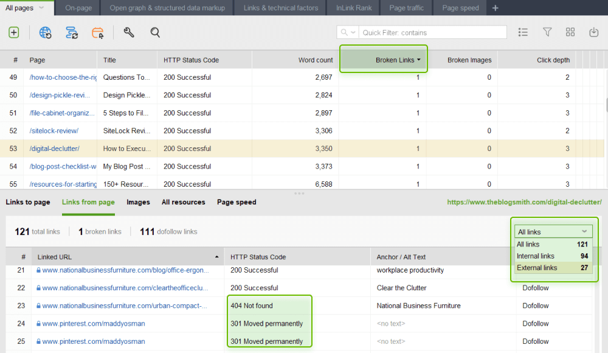The width and height of the screenshot is (608, 353).
Task: Click the grid view columns icon
Action: coord(570,32)
